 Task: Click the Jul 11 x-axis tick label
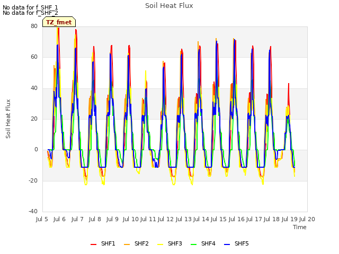click(148, 219)
